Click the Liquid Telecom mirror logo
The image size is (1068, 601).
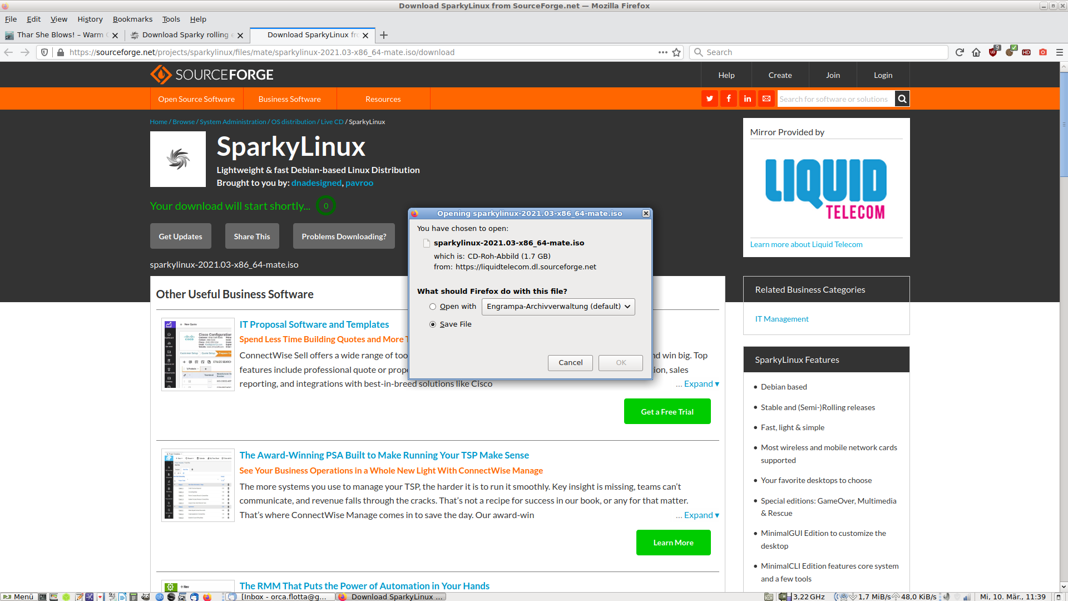click(826, 189)
